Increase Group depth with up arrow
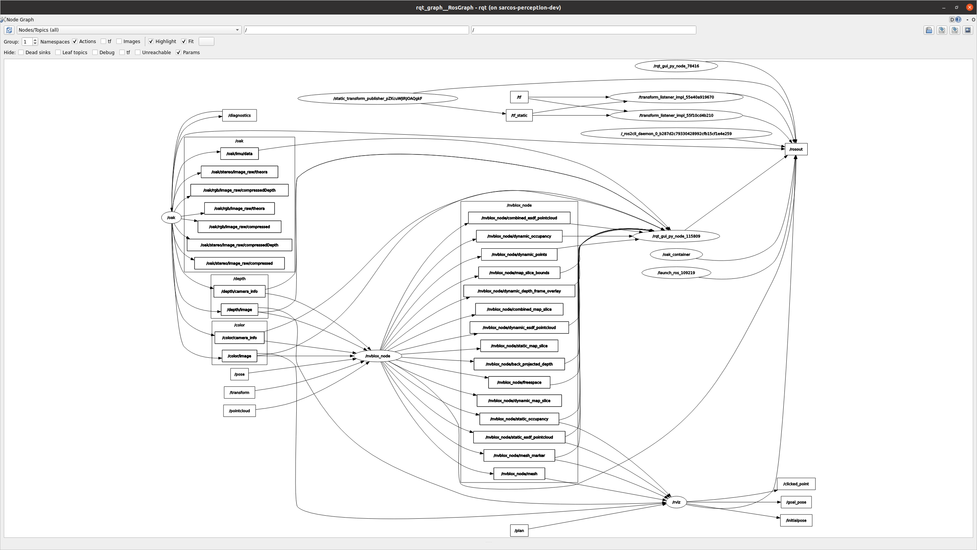Viewport: 977px width, 550px height. point(35,40)
